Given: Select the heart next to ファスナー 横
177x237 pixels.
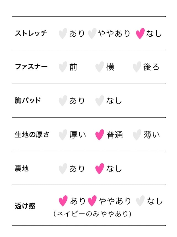Looking at the screenshot, I should pos(100,67).
